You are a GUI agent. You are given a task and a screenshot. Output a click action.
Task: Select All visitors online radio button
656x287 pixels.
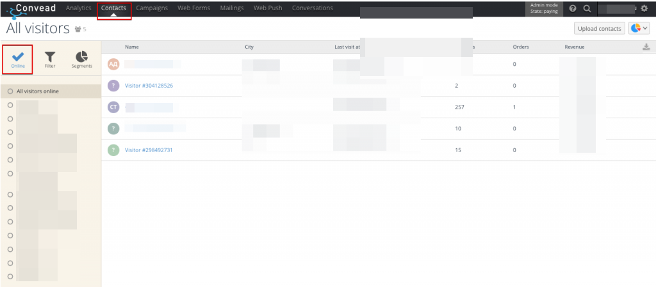coord(10,91)
